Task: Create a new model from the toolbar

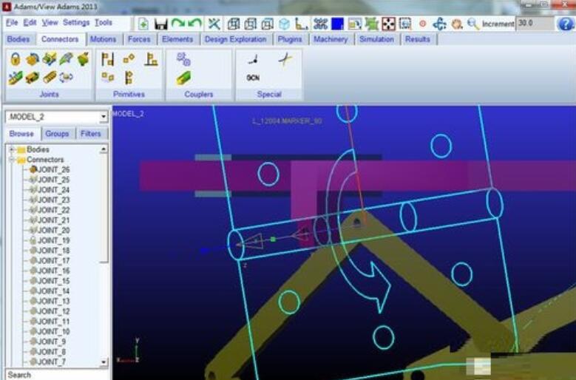Action: click(x=143, y=24)
